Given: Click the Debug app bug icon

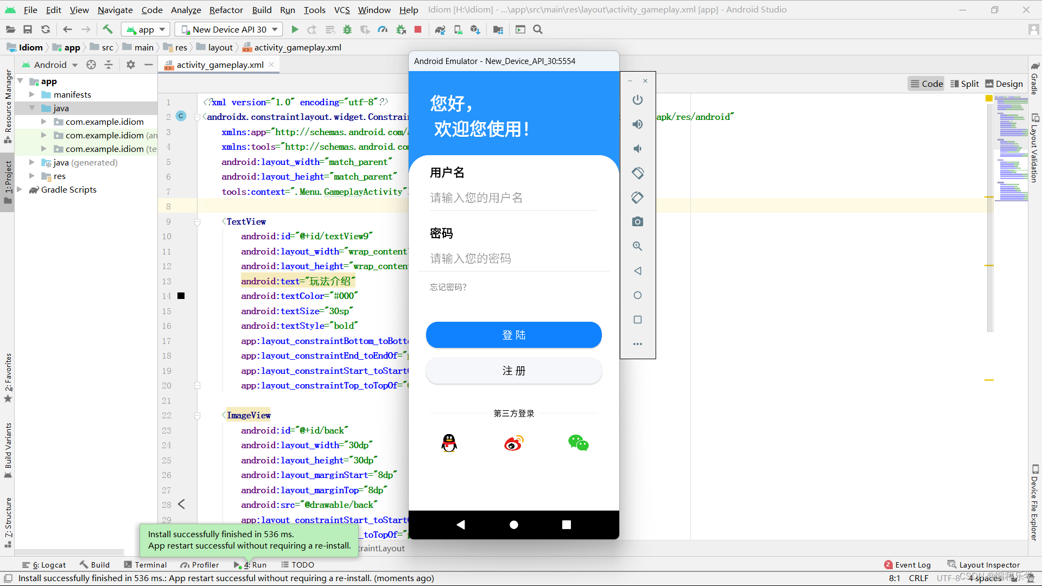Looking at the screenshot, I should (x=347, y=29).
